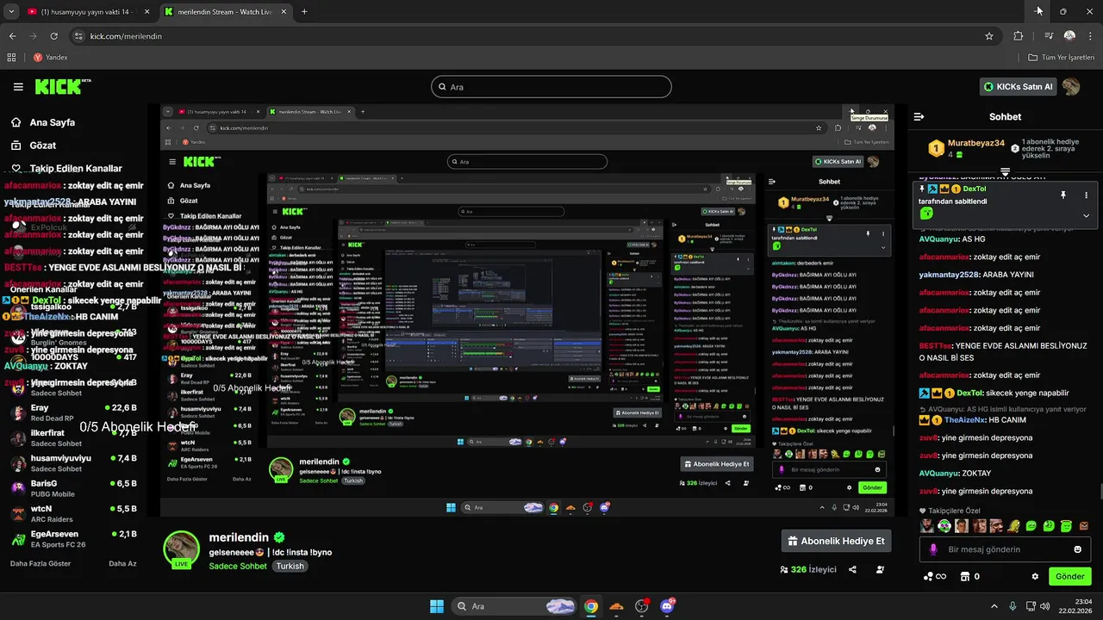This screenshot has height=620, width=1103.
Task: Open Chrome from the Windows taskbar
Action: click(x=591, y=606)
